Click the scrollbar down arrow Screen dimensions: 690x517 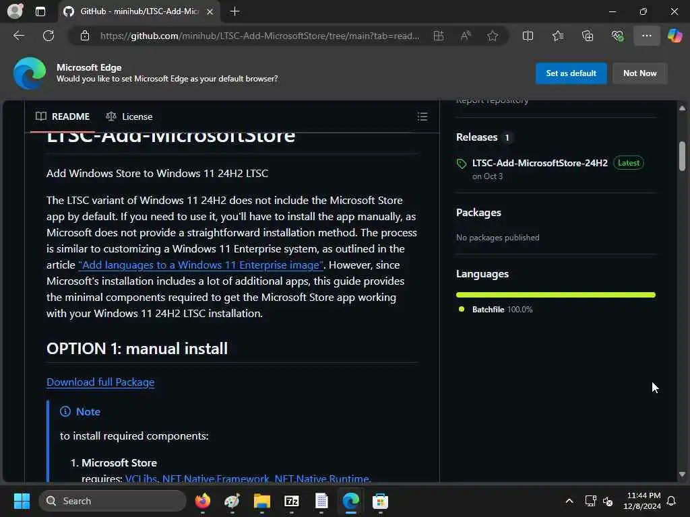tap(682, 474)
